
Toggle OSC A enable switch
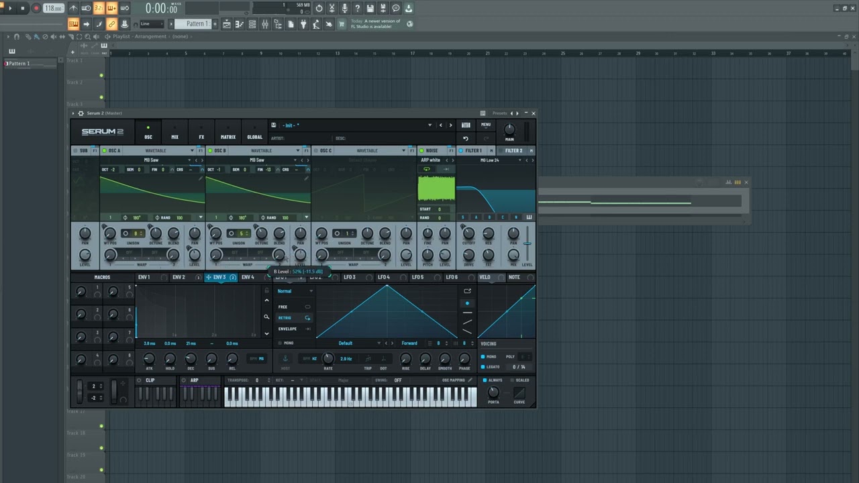pos(104,151)
